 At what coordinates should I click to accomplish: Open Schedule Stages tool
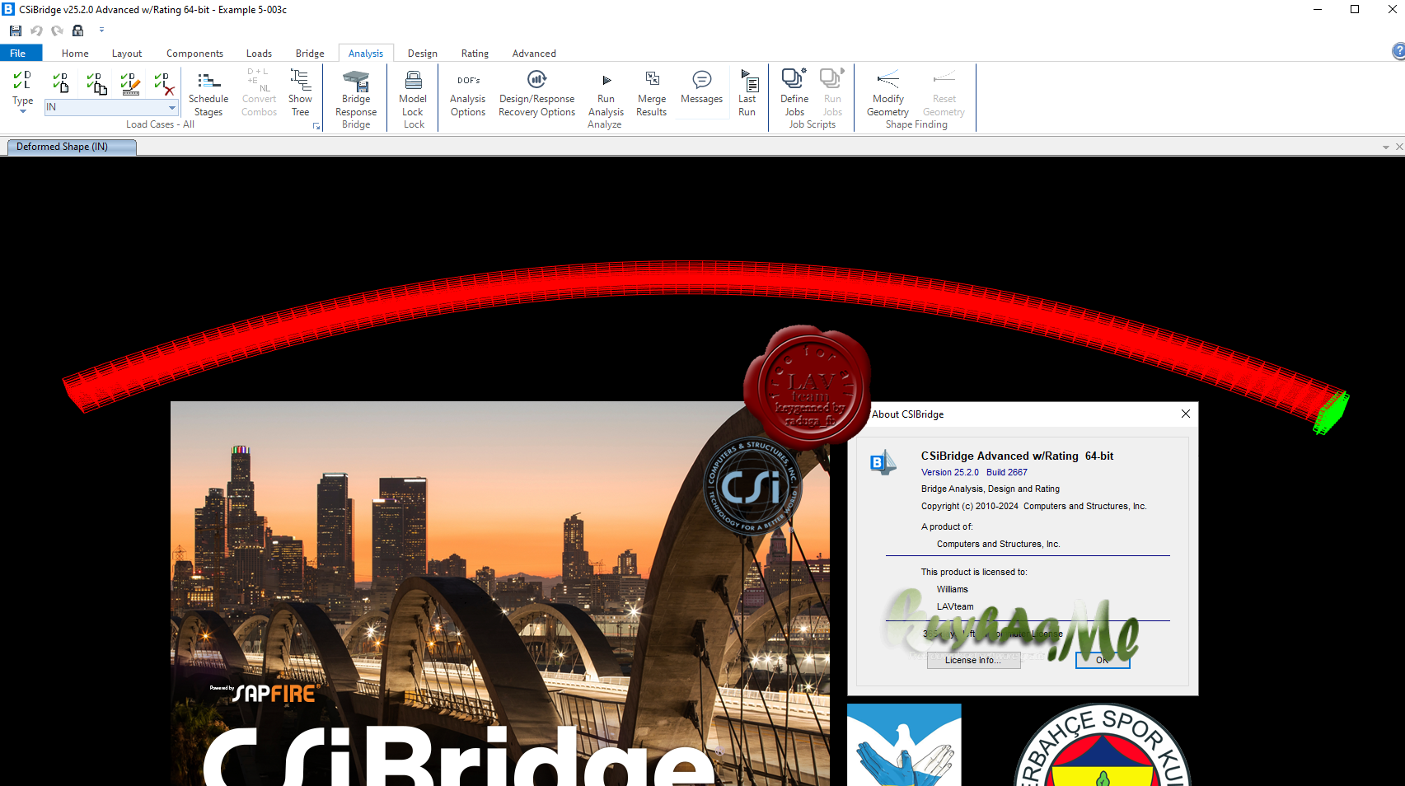point(208,93)
